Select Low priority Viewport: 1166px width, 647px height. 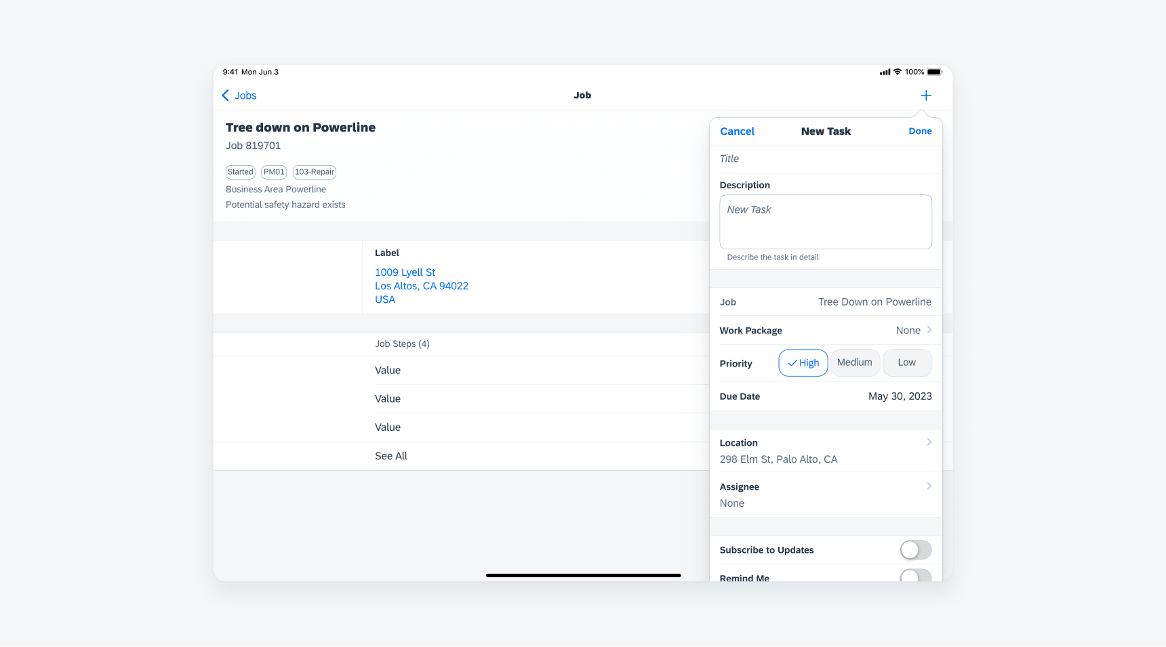(x=907, y=363)
